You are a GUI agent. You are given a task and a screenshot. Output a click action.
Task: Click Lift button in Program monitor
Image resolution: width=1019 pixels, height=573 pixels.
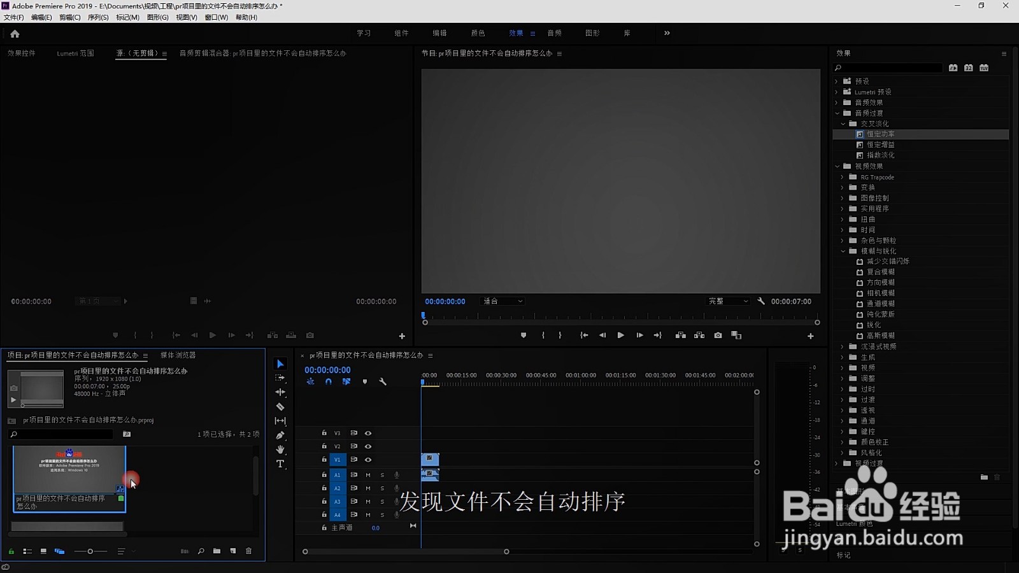pos(681,336)
